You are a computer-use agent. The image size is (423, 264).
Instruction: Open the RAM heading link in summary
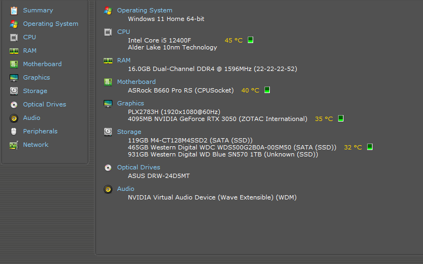tap(124, 60)
